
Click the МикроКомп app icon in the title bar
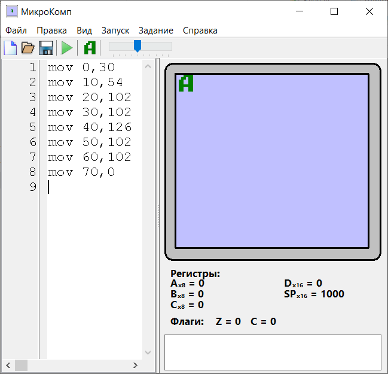[x=11, y=11]
